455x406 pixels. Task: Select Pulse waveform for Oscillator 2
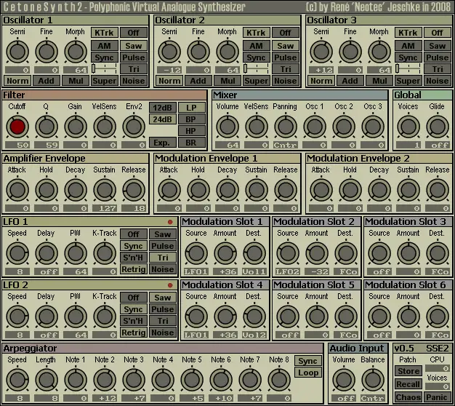[x=285, y=57]
